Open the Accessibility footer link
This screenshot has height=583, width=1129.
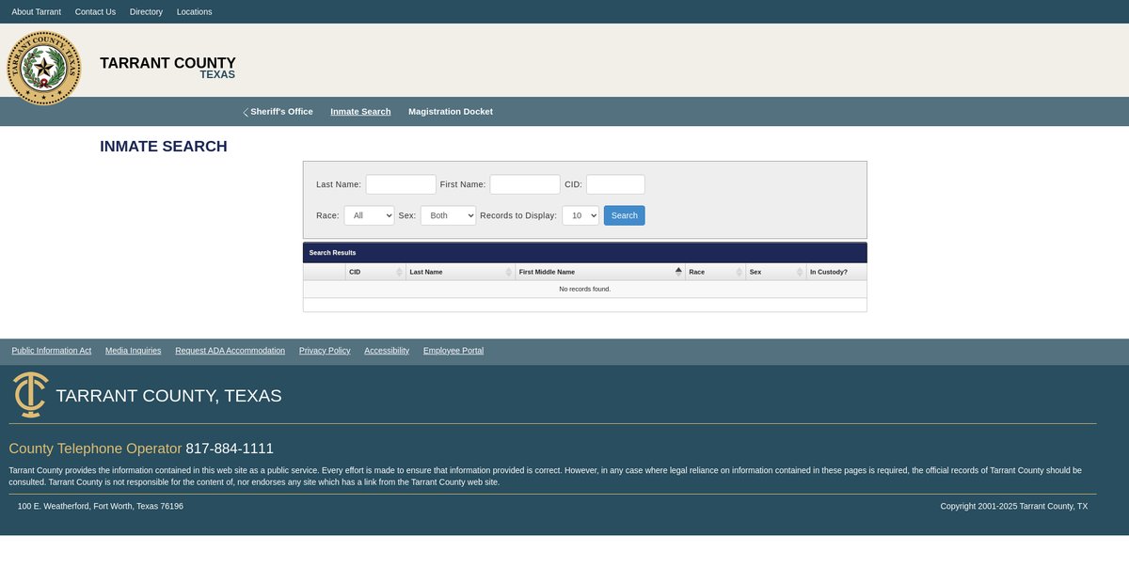387,351
